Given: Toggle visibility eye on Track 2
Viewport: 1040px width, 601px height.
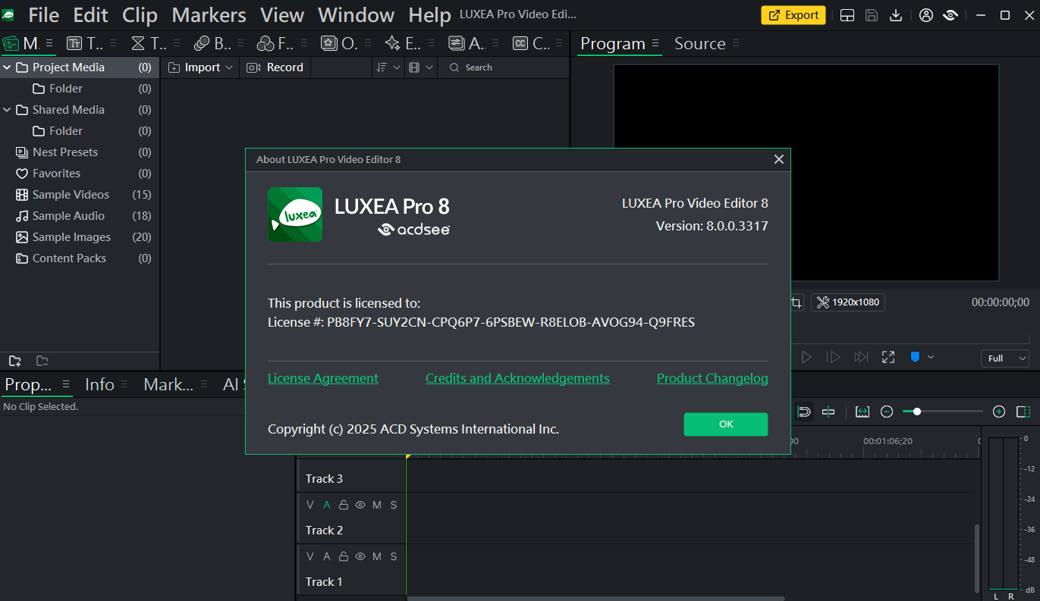Looking at the screenshot, I should pyautogui.click(x=360, y=505).
